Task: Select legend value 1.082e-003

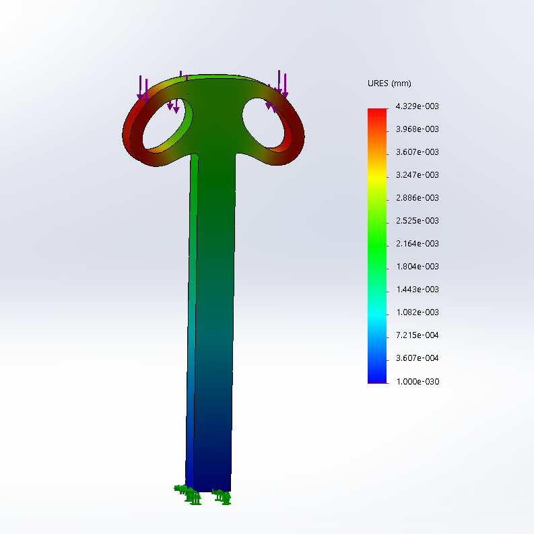Action: coord(418,312)
